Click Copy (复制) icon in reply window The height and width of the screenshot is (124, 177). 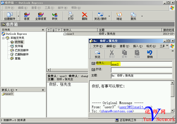(125, 54)
